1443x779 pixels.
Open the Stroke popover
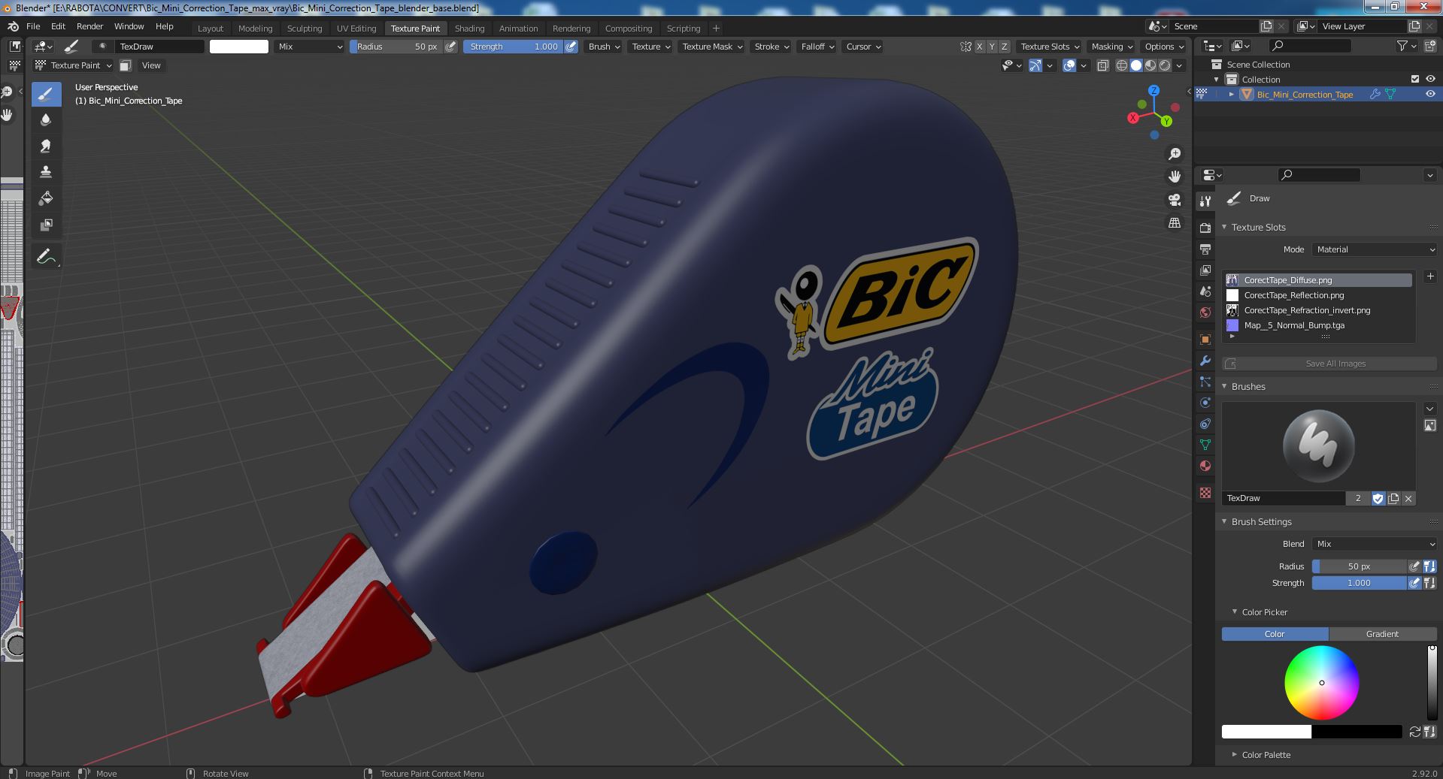(771, 47)
